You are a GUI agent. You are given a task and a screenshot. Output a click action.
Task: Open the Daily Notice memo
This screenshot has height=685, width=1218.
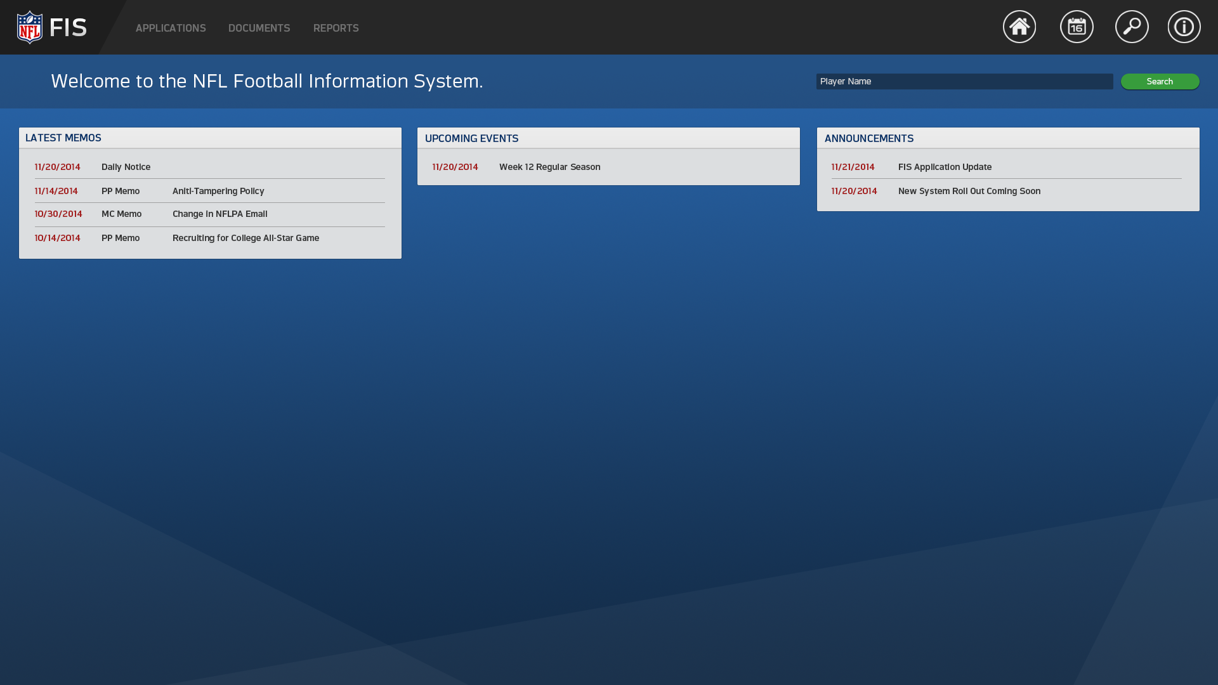[126, 167]
